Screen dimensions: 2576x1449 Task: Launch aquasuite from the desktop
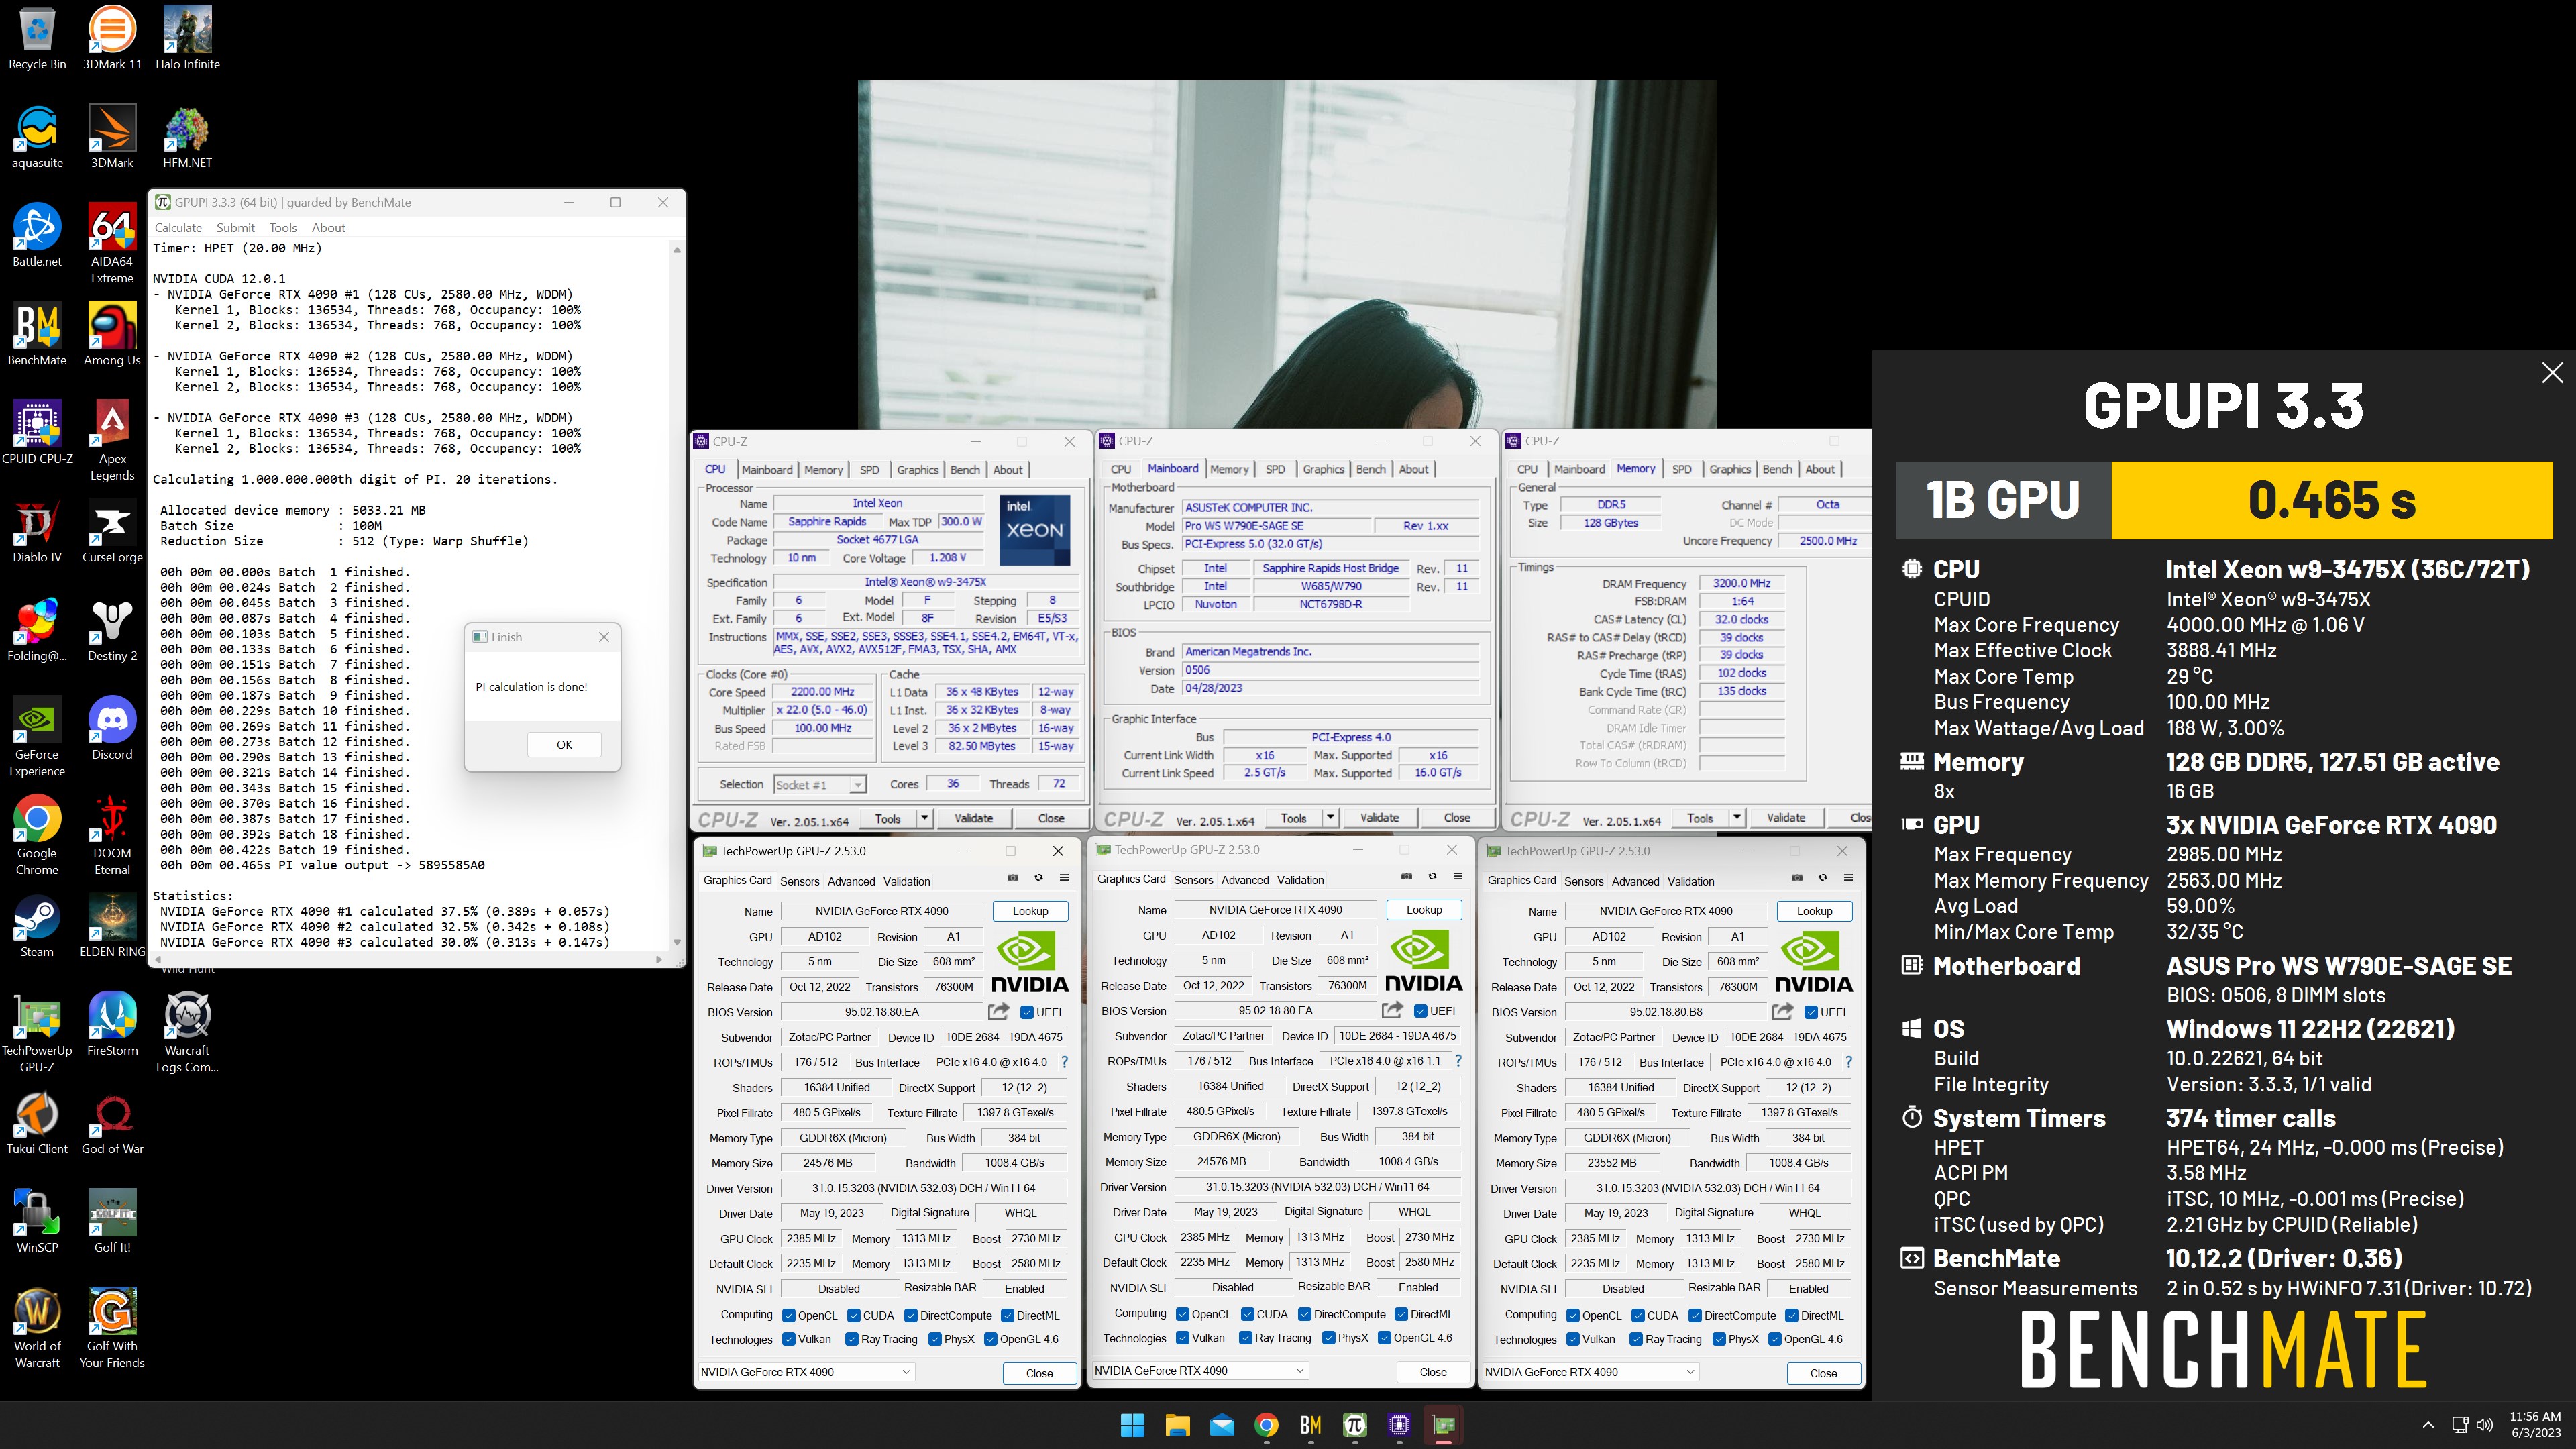click(x=37, y=137)
